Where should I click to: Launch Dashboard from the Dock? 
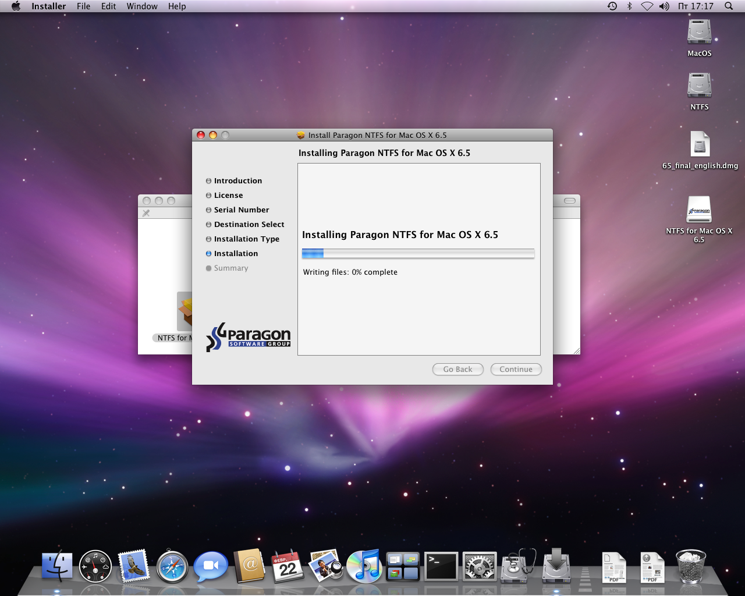(95, 567)
